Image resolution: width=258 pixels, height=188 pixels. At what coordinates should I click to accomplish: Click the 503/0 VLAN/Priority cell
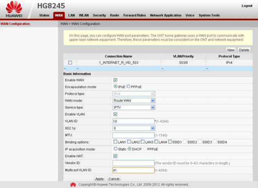(183, 63)
